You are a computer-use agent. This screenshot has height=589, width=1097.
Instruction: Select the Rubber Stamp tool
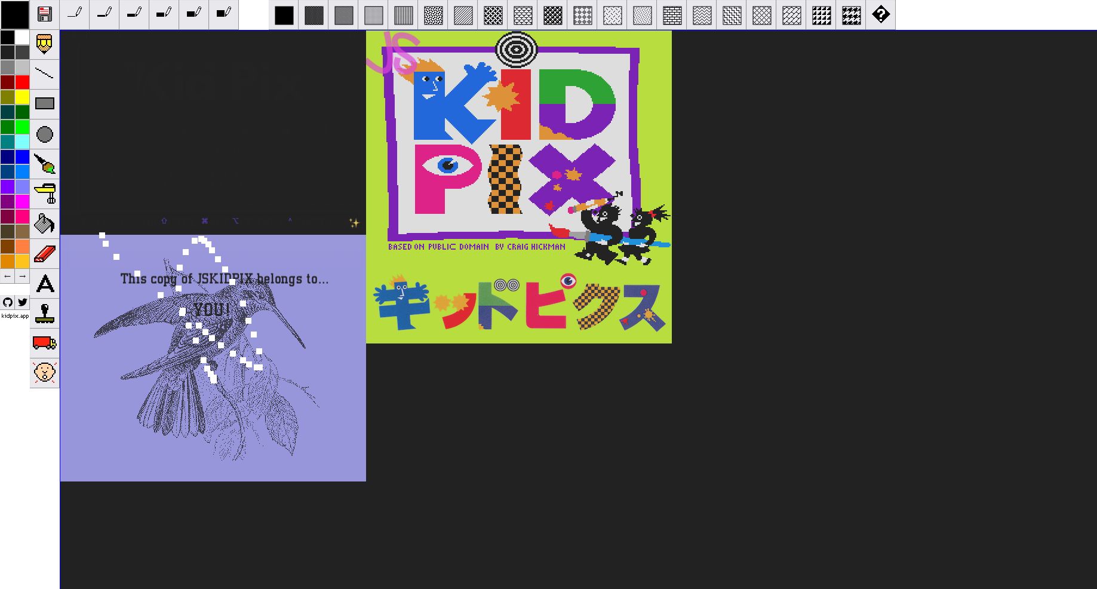click(45, 314)
